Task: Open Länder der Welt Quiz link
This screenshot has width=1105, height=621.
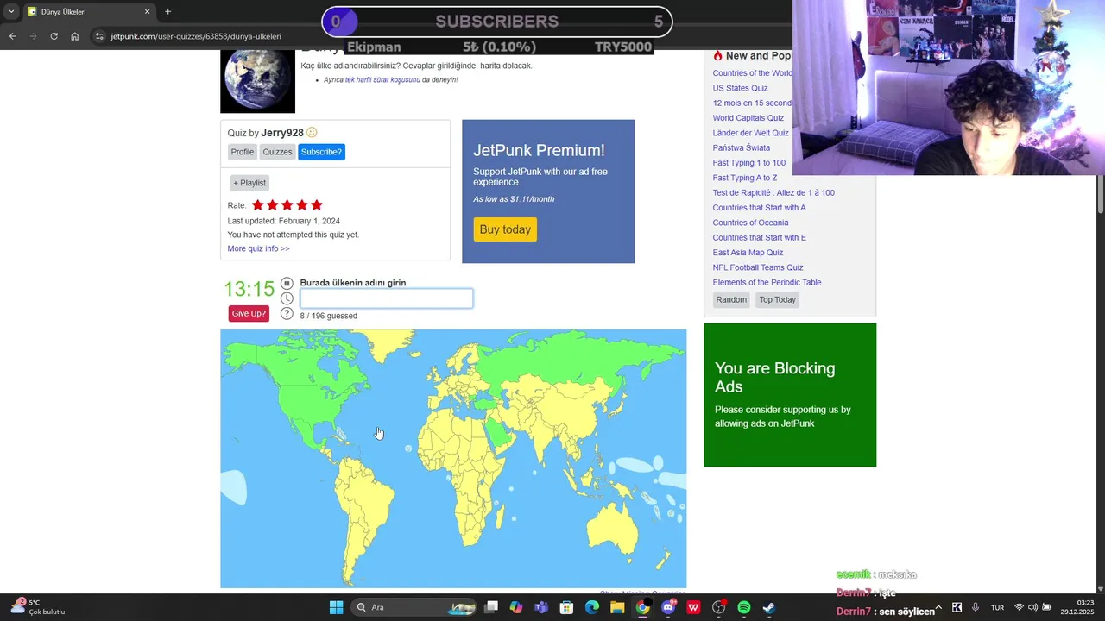Action: (x=750, y=133)
